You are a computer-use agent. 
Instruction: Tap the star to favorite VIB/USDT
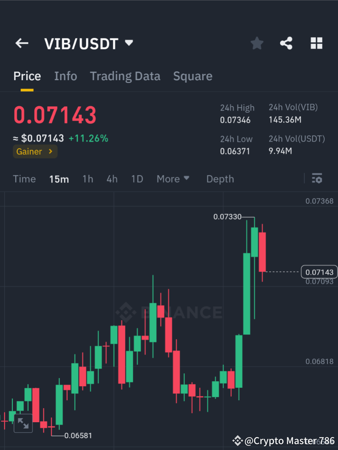pyautogui.click(x=257, y=43)
